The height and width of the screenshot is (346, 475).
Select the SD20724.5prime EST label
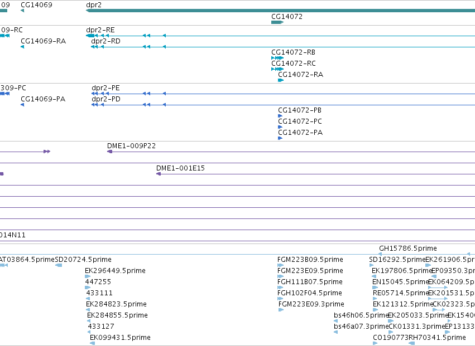[83, 260]
